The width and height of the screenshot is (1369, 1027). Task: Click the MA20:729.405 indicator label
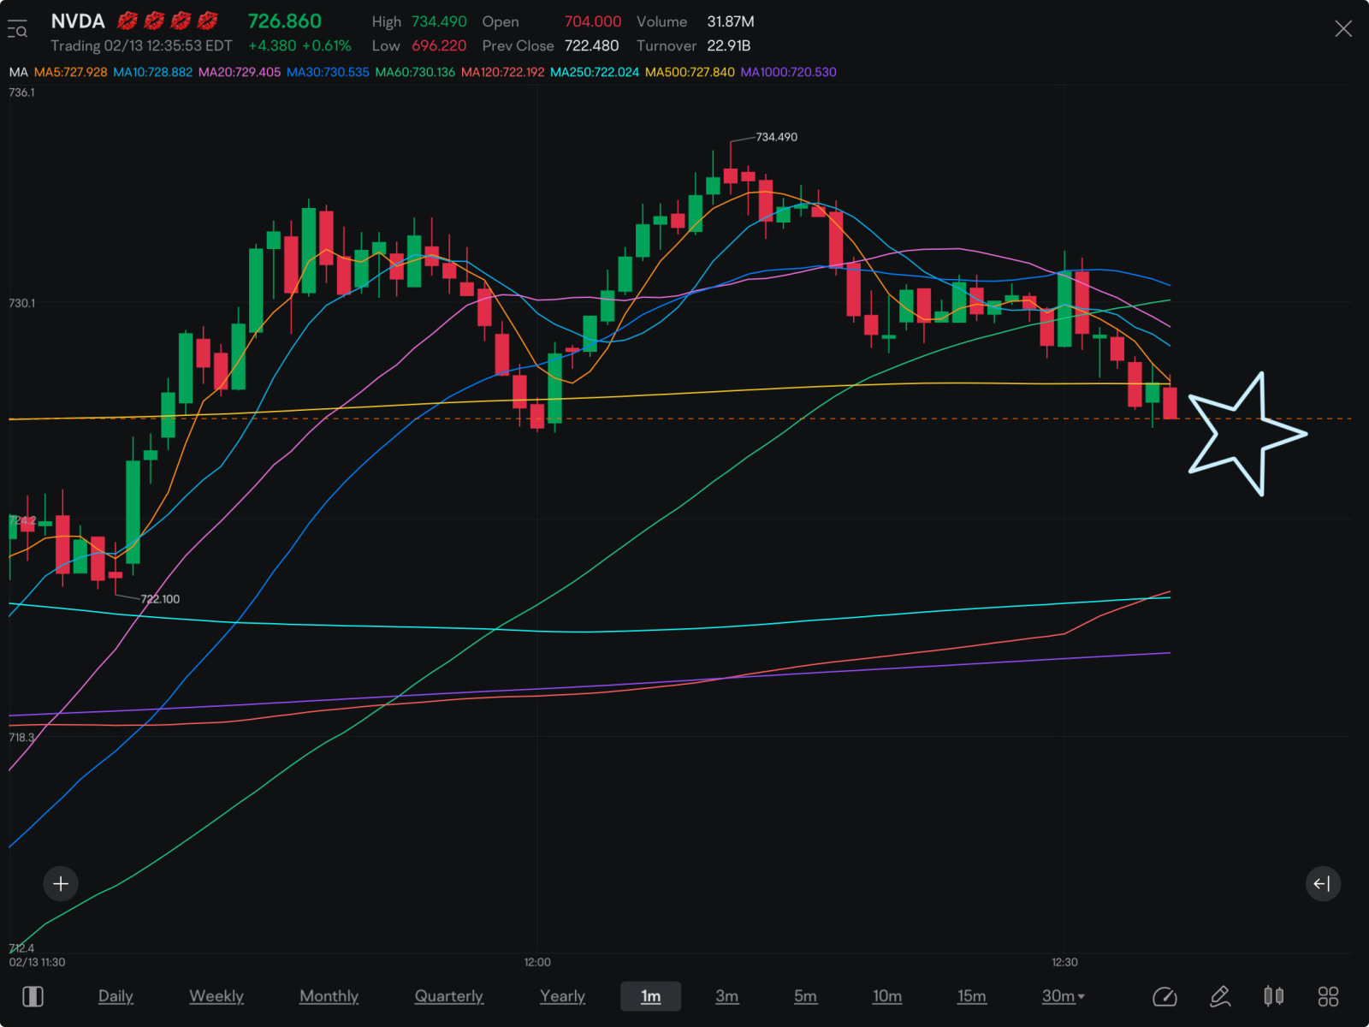[240, 72]
